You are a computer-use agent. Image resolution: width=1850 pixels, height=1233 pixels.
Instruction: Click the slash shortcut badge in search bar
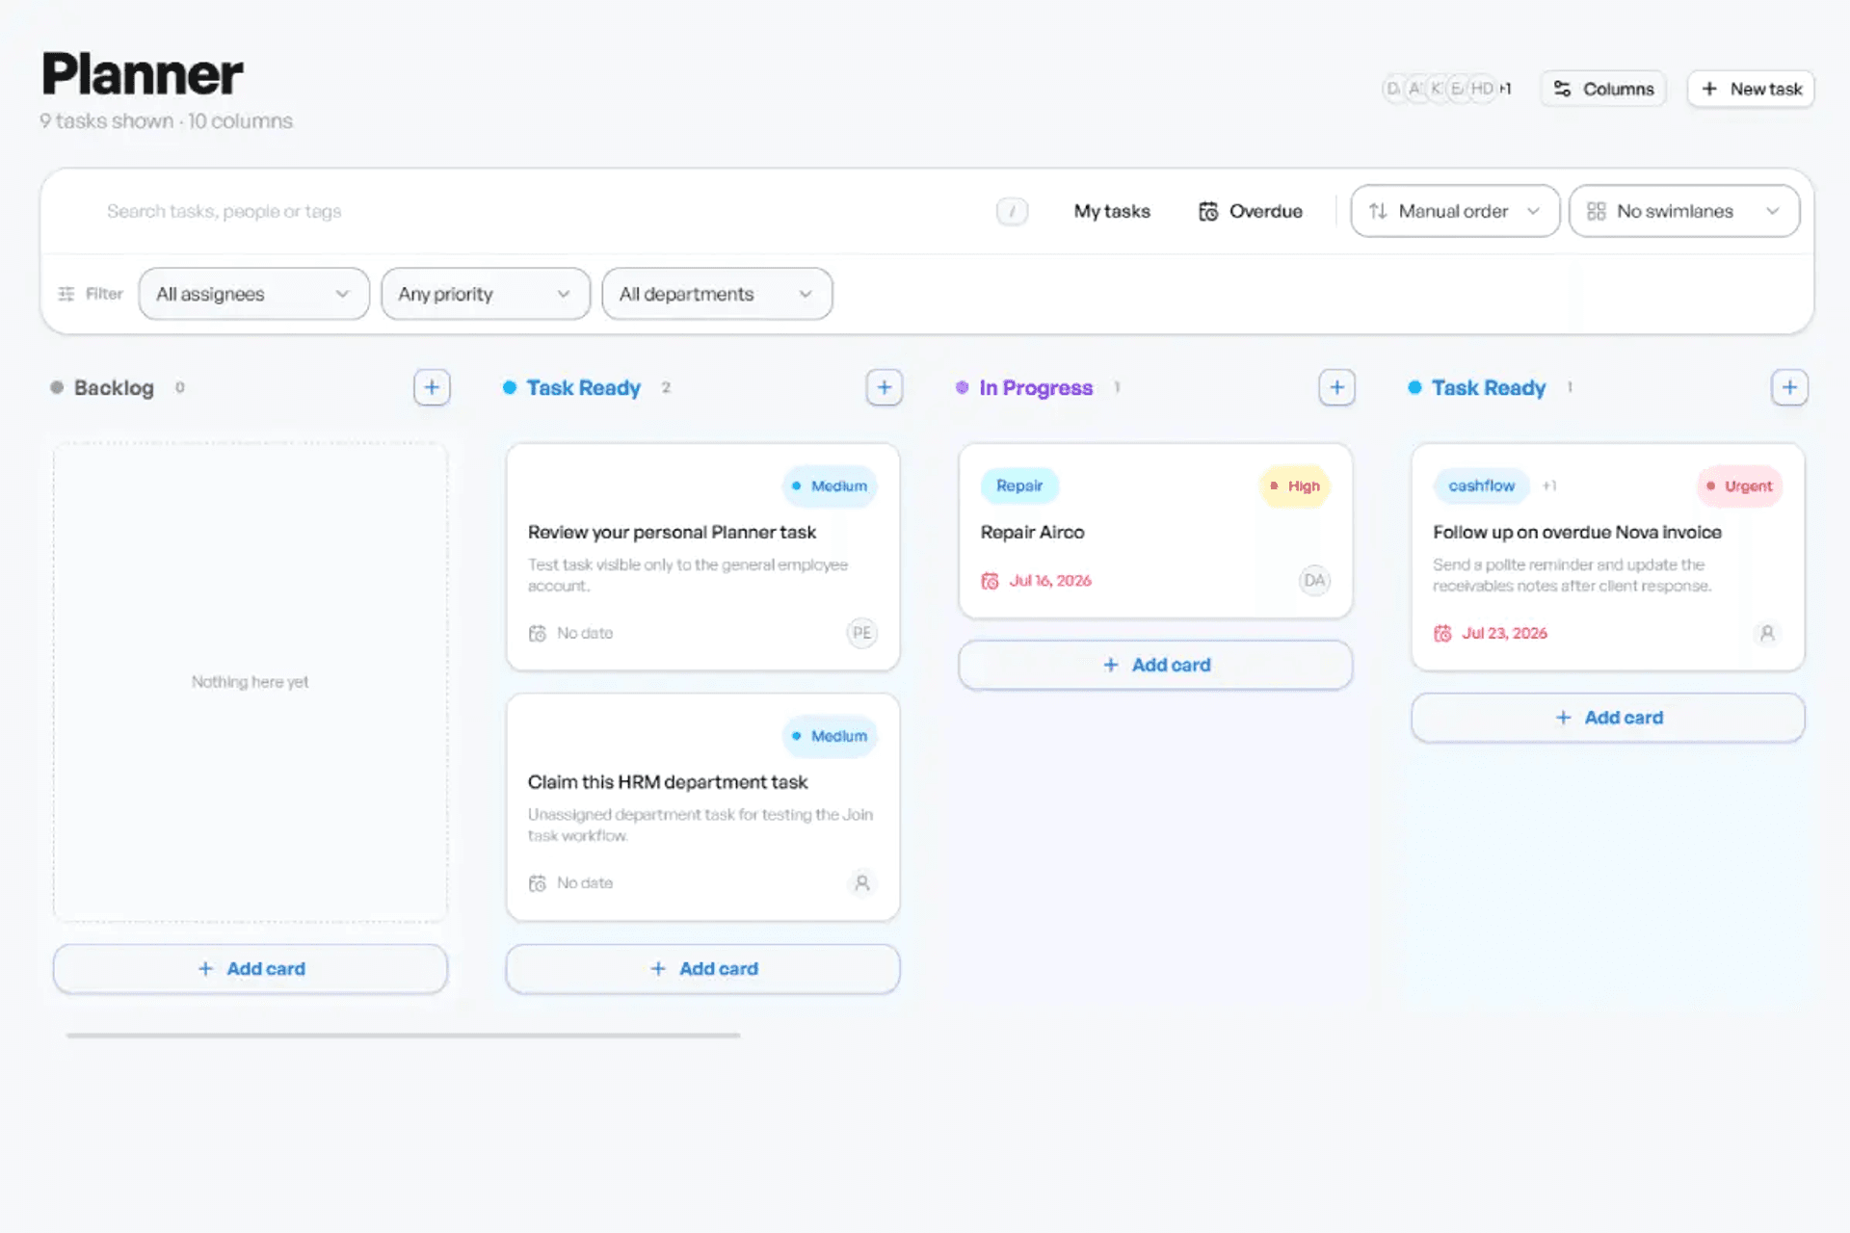click(x=1012, y=211)
